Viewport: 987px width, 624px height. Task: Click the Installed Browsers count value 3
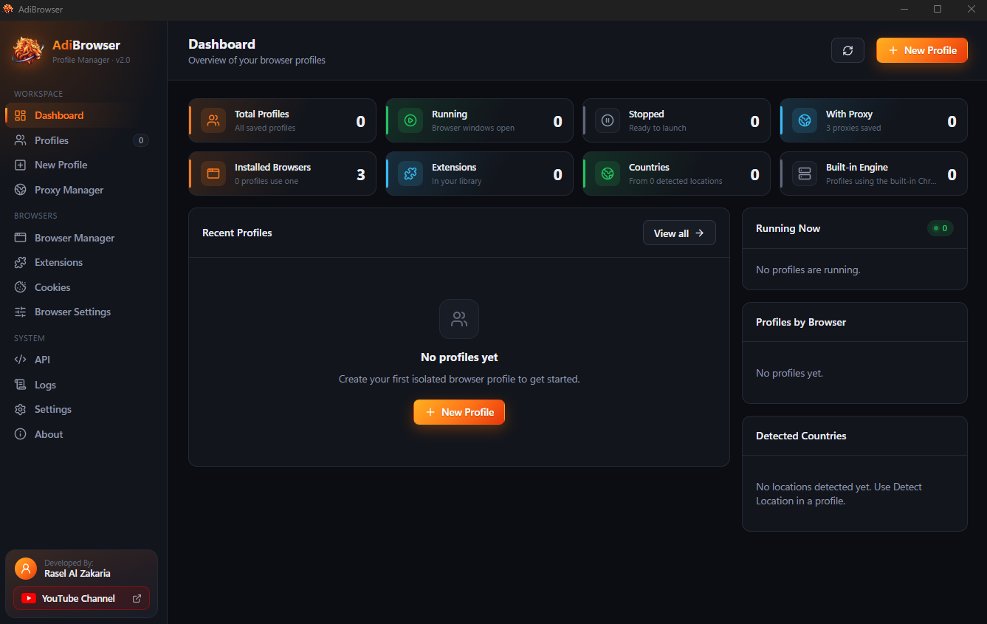pyautogui.click(x=361, y=175)
